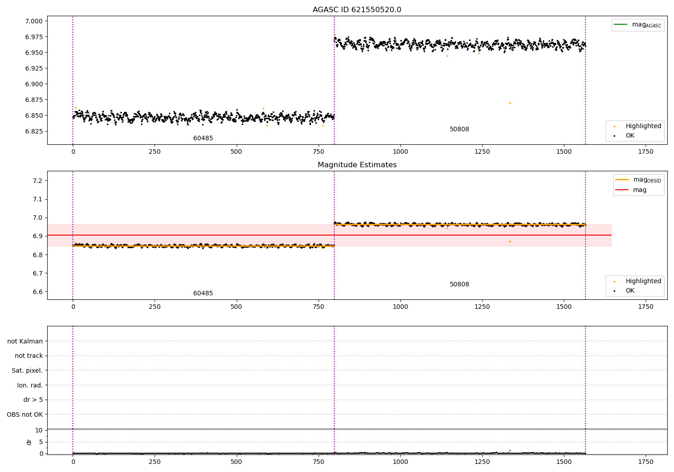
Task: Click the '6.8' tick on the middle y-axis
Action: pyautogui.click(x=38, y=255)
